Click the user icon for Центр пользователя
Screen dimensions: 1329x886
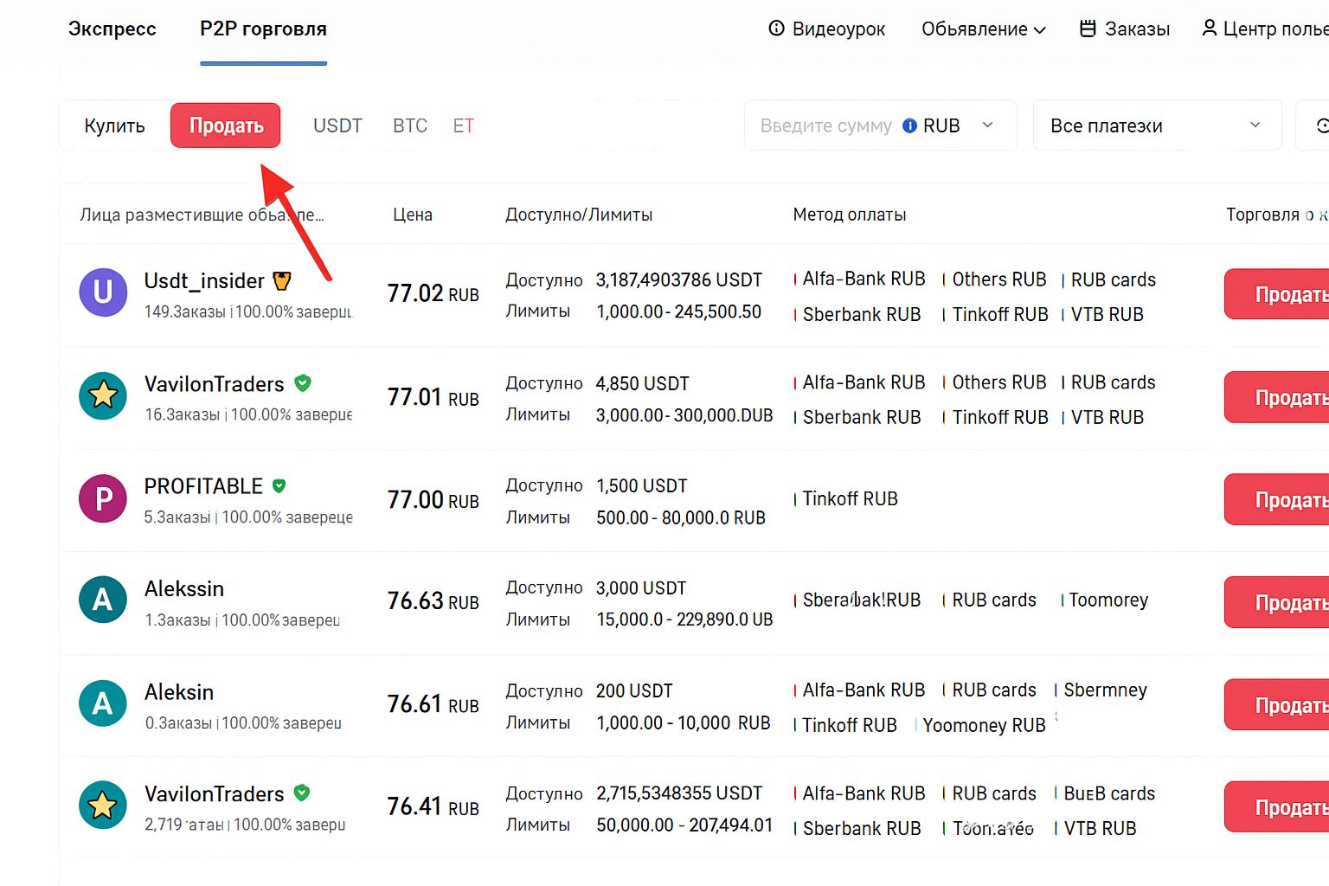point(1210,29)
